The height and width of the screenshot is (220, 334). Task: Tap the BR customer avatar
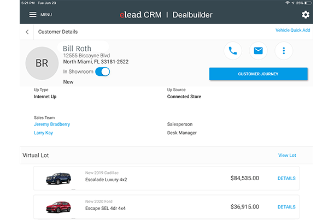click(42, 63)
